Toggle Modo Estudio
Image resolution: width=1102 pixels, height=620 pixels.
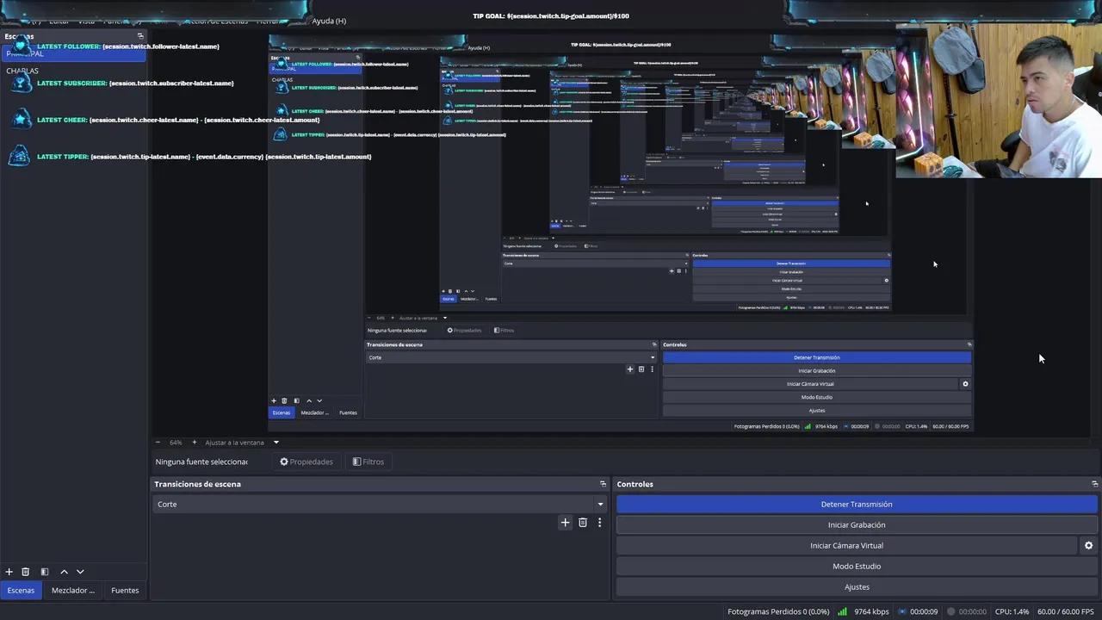857,567
